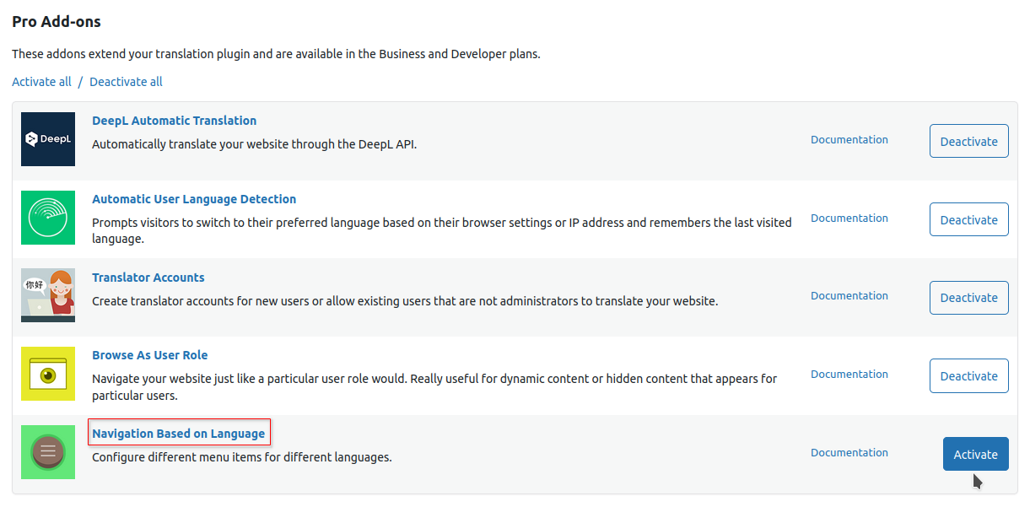Click the Deactivate all link
This screenshot has width=1030, height=507.
(126, 82)
